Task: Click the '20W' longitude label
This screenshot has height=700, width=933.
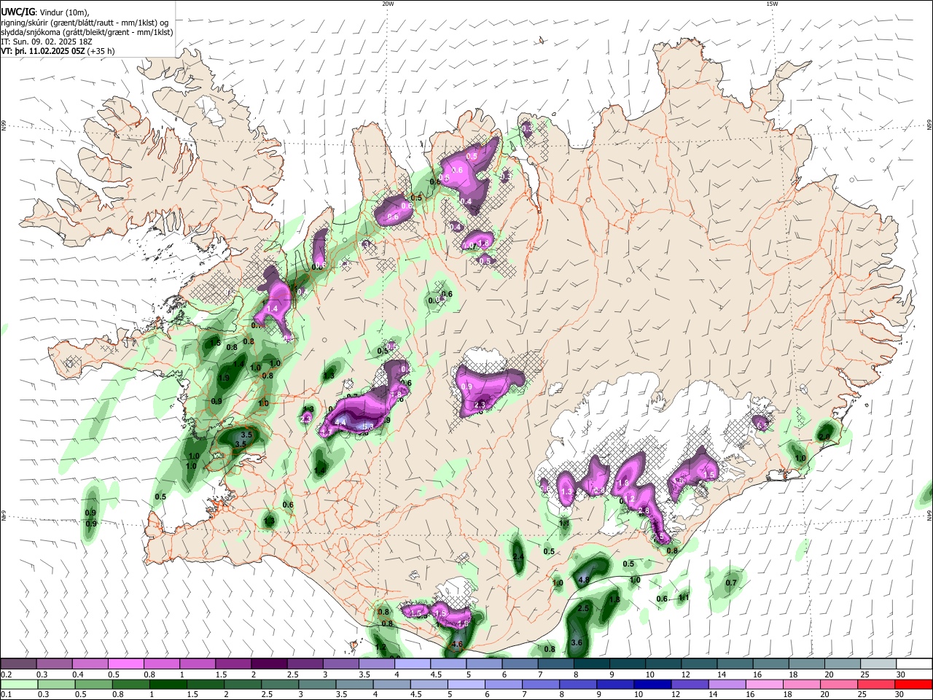Action: click(x=388, y=4)
